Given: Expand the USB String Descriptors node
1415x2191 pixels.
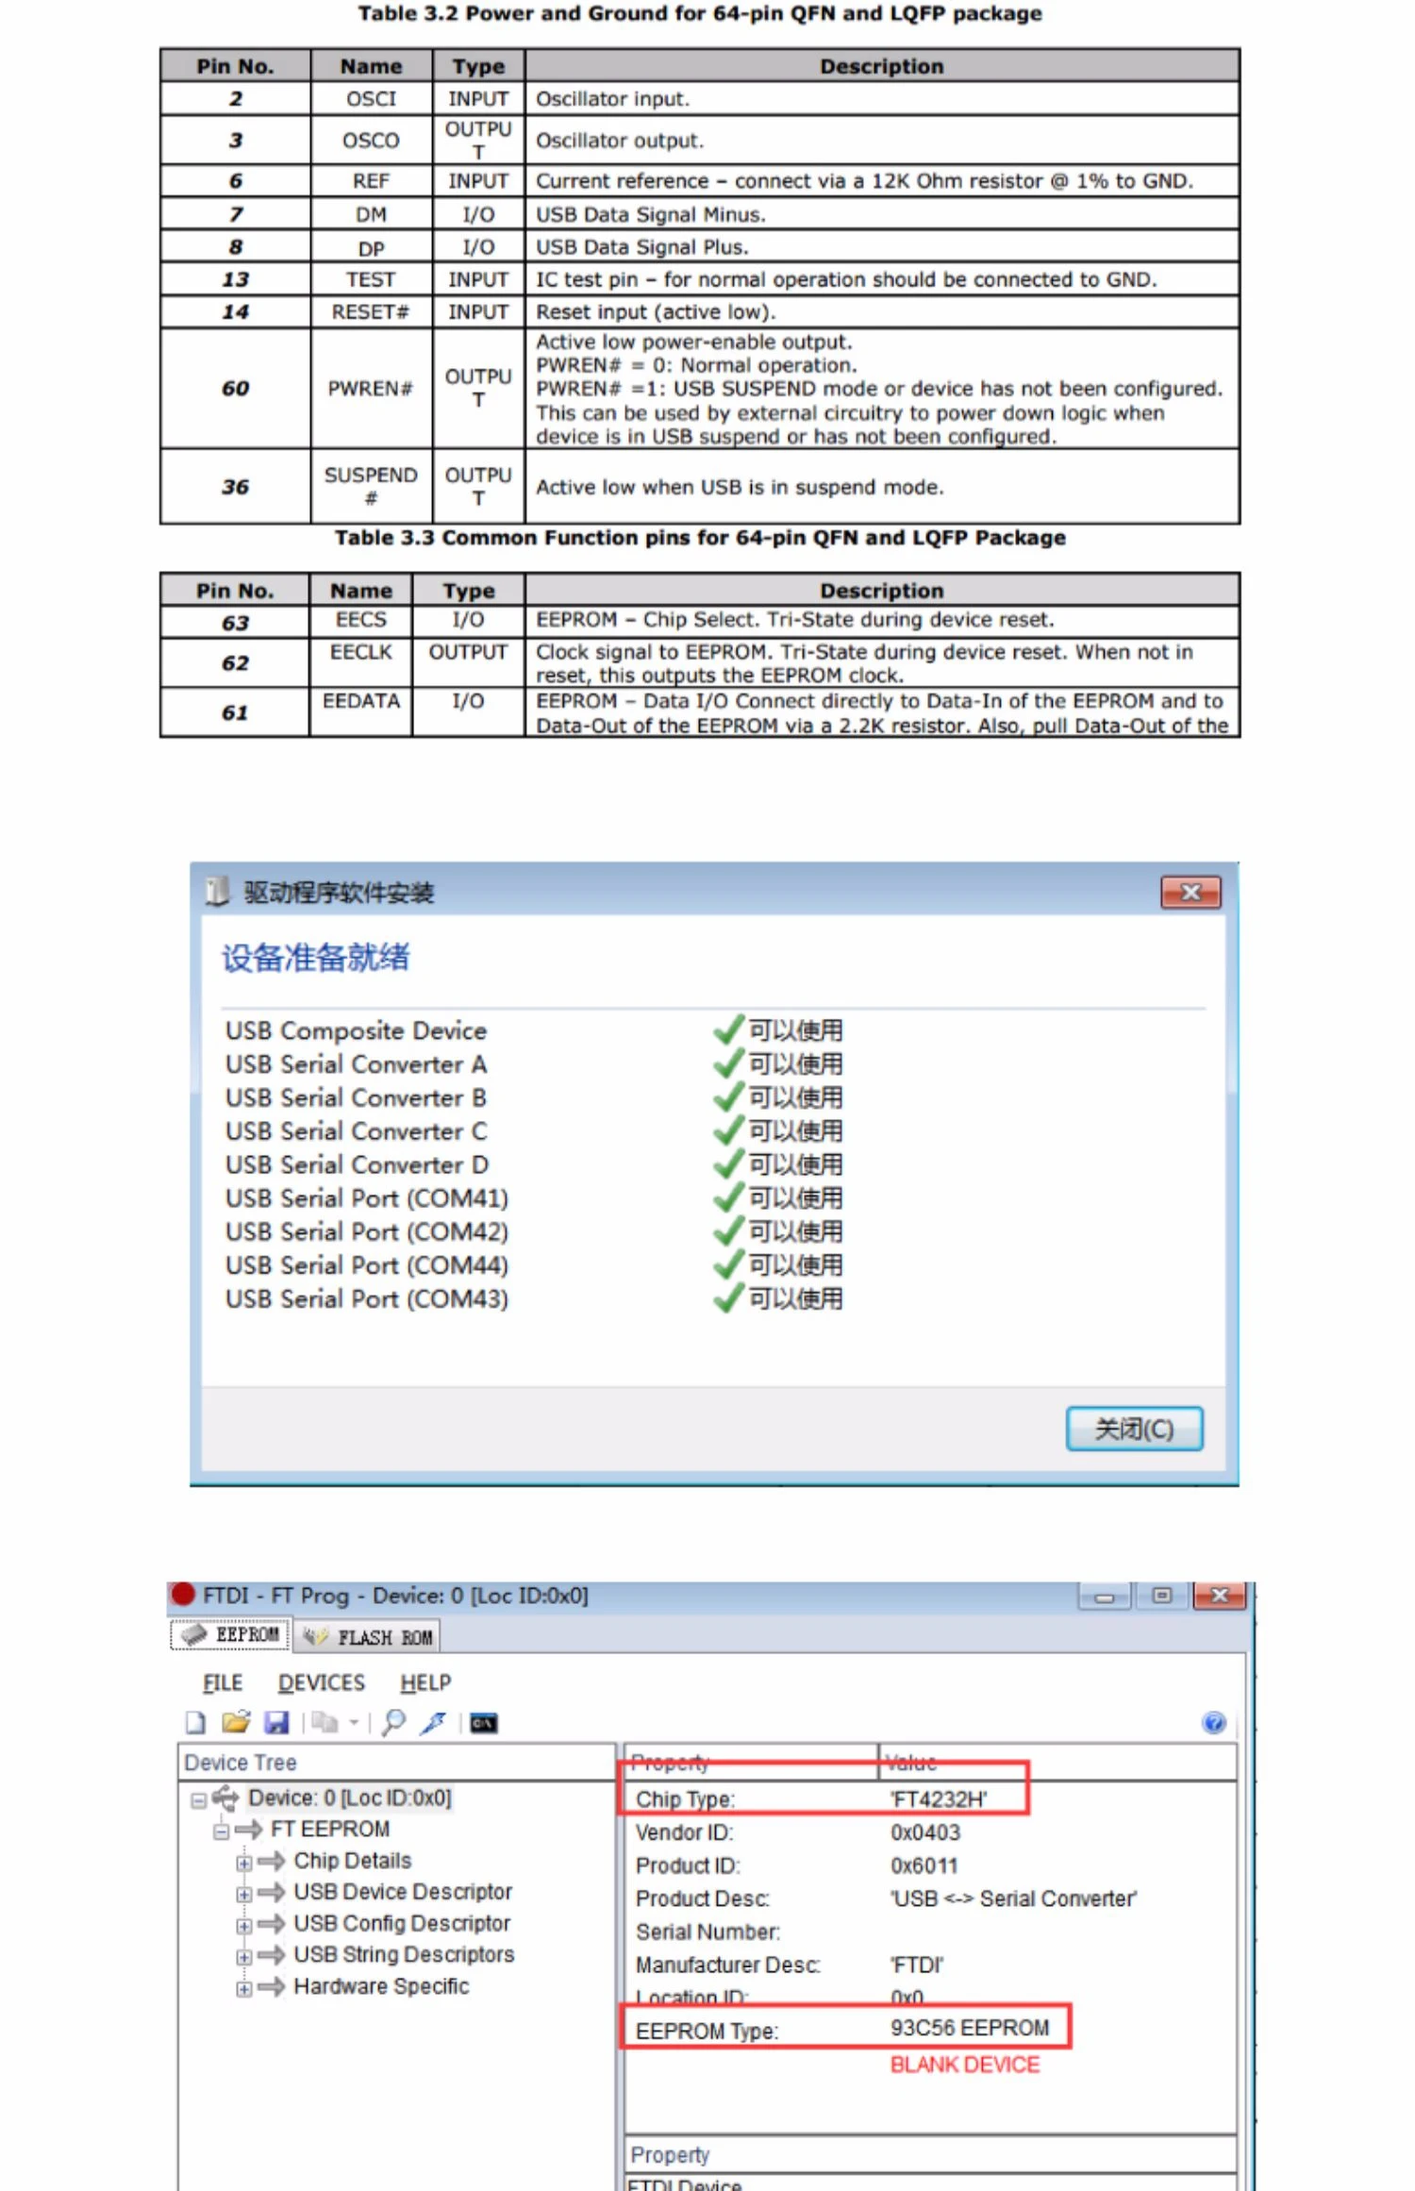Looking at the screenshot, I should coord(243,1957).
